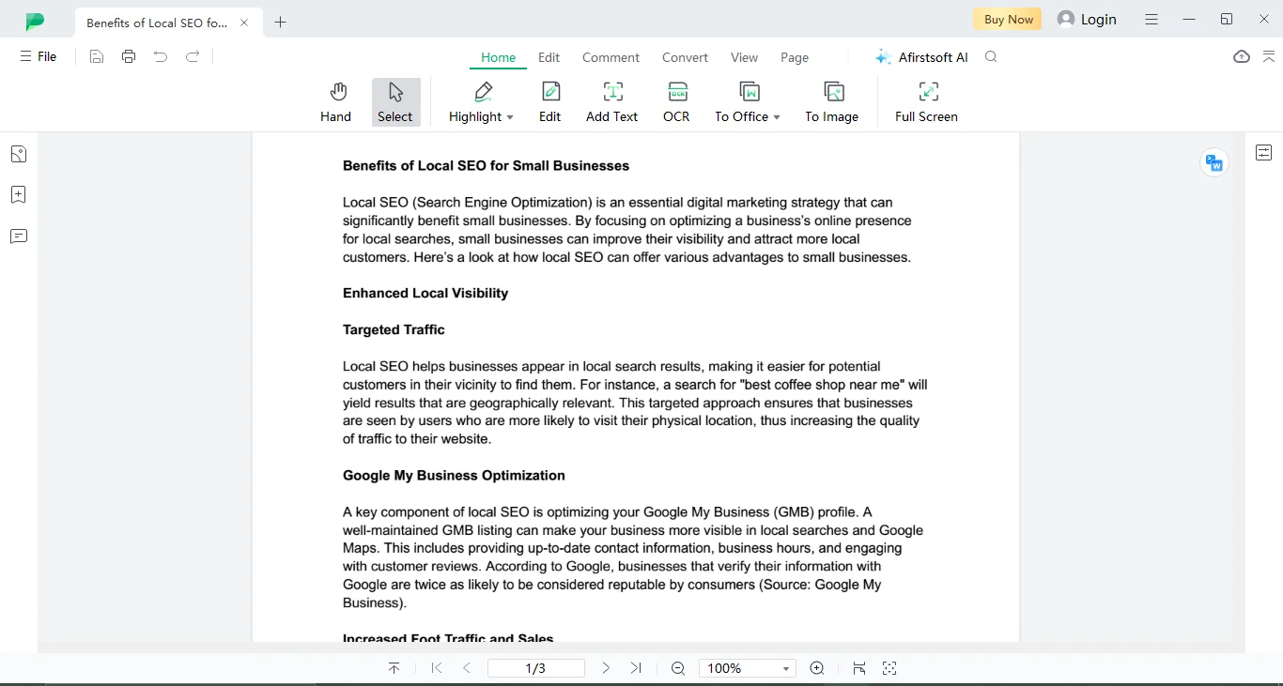
Task: Redo the last action
Action: click(x=193, y=56)
